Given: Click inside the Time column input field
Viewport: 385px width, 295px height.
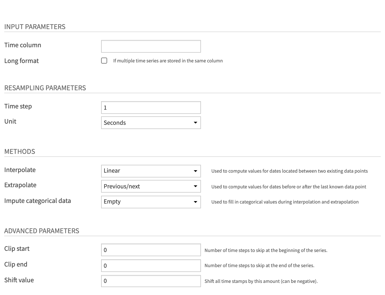Looking at the screenshot, I should [151, 46].
